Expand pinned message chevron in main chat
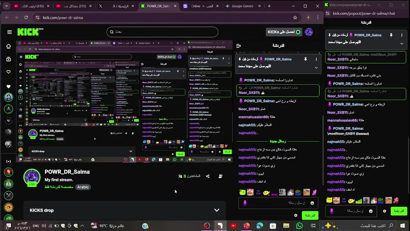 pos(316,68)
